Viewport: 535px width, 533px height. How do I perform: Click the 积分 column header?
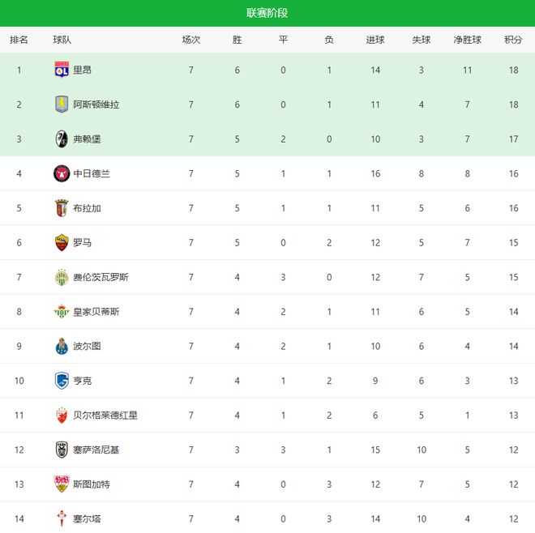pyautogui.click(x=512, y=40)
